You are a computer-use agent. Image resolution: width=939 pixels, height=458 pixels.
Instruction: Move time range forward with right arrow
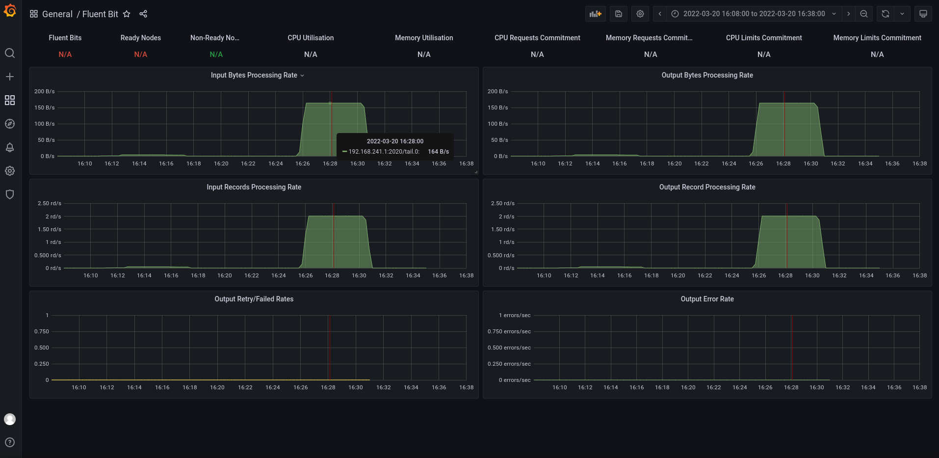[x=848, y=14]
